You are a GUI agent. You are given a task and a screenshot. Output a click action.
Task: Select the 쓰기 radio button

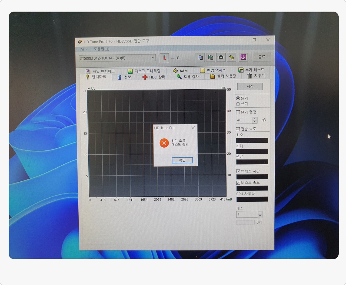(x=238, y=104)
